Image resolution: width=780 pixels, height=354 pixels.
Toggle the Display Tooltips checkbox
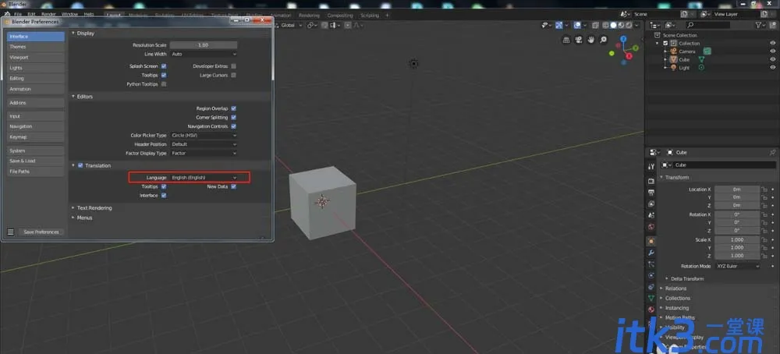[x=164, y=75]
